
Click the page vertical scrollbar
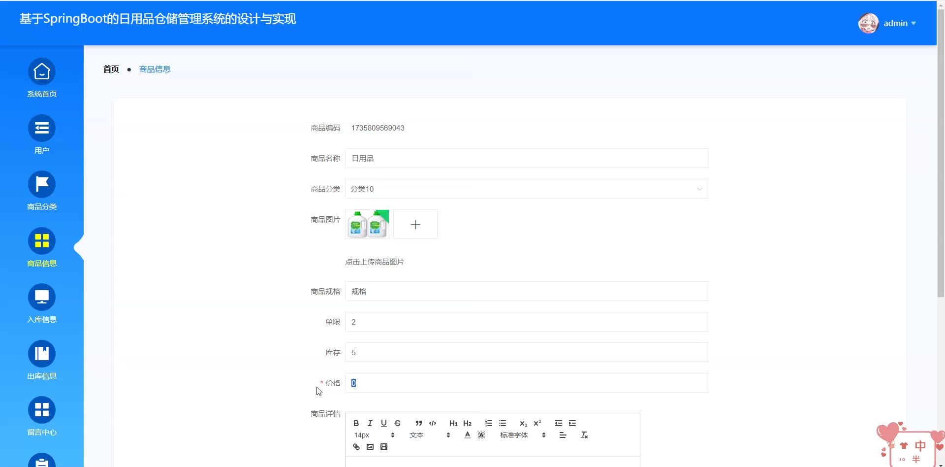coord(941,153)
